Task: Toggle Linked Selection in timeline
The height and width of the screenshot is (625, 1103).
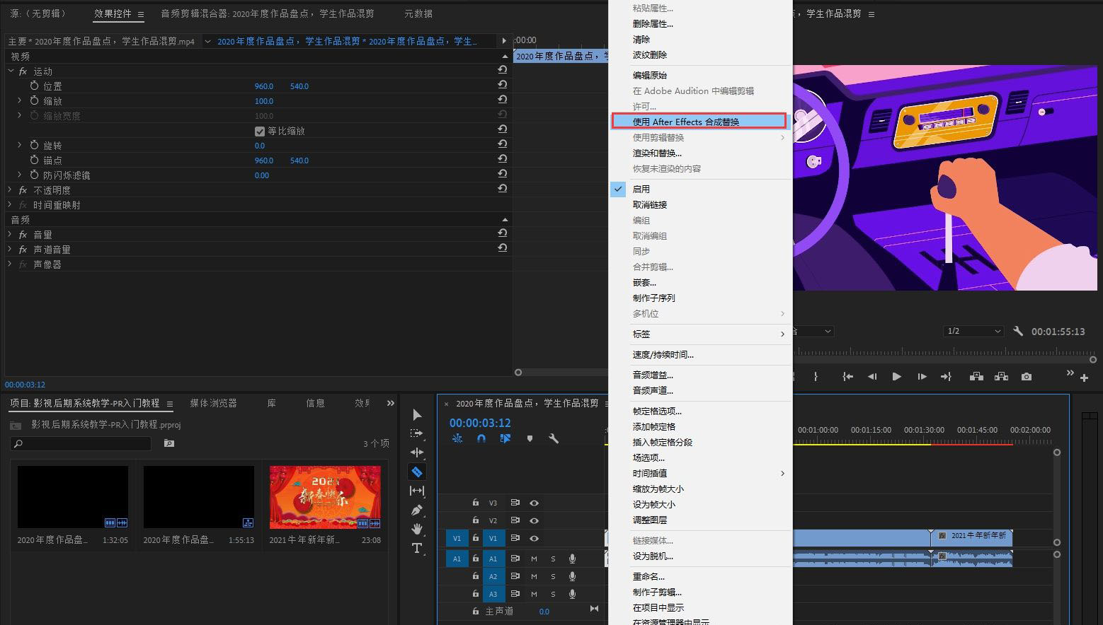Action: pos(505,438)
